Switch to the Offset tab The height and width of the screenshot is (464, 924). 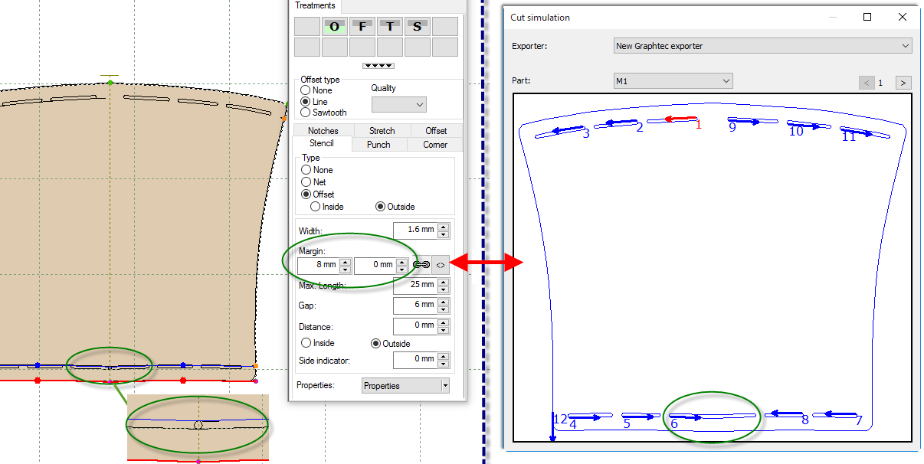[x=437, y=131]
